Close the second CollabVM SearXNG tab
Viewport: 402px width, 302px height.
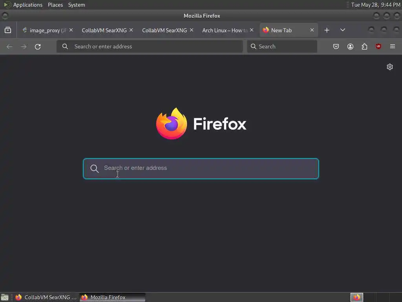(192, 30)
